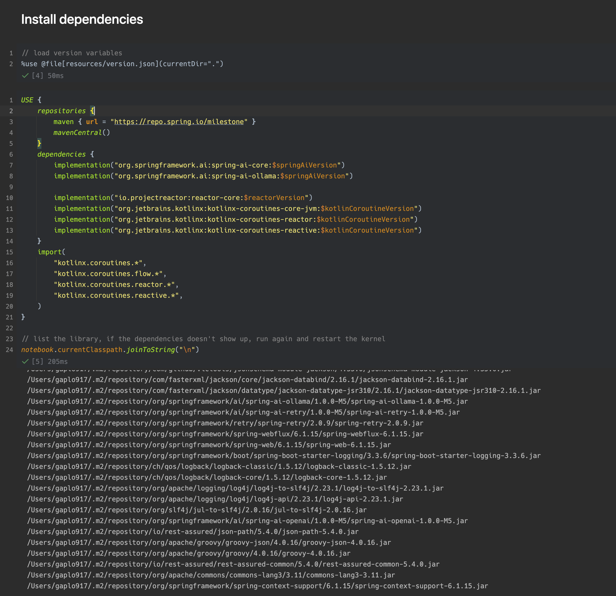
Task: Click the spring-webflux-6.1.15.jar output line
Action: (225, 434)
